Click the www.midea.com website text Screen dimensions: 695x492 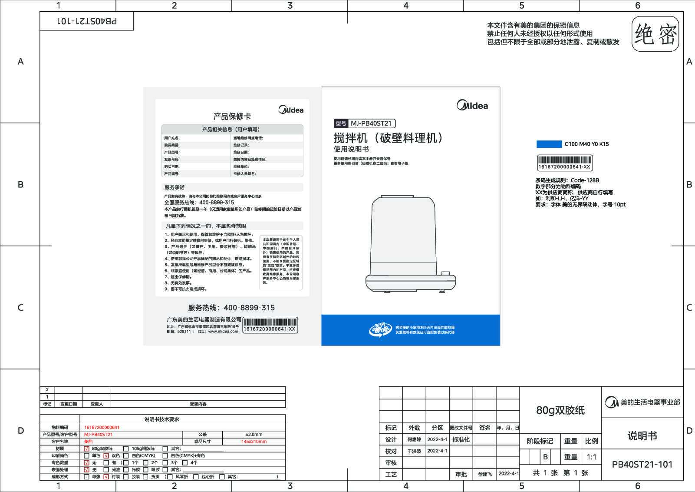(223, 331)
